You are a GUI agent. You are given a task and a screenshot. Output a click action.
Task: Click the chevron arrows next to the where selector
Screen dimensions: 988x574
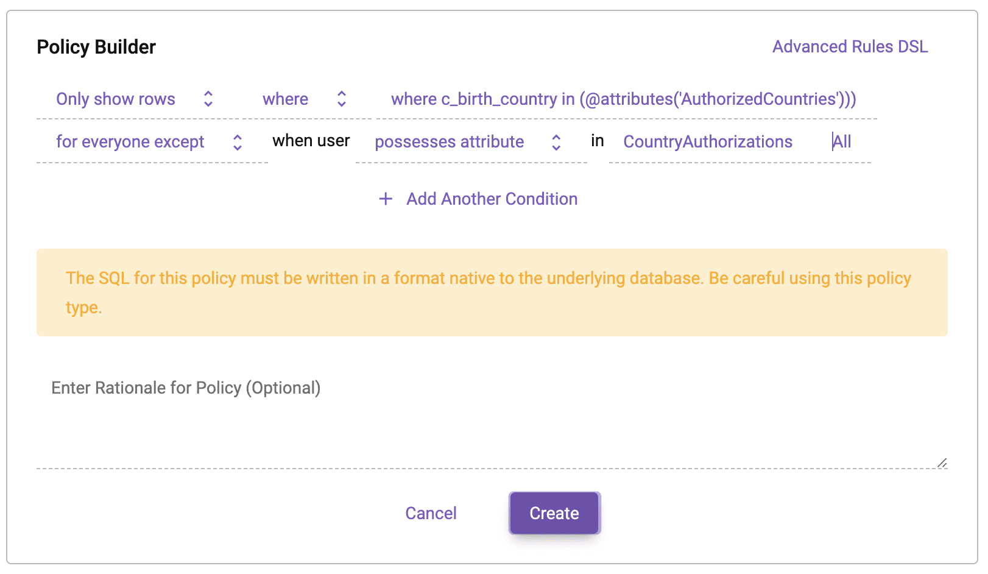pos(342,99)
